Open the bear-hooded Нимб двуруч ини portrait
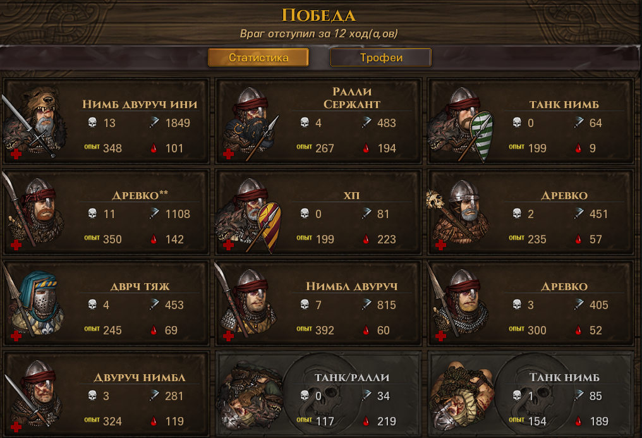Viewport: 642px width, 438px height. tap(34, 121)
